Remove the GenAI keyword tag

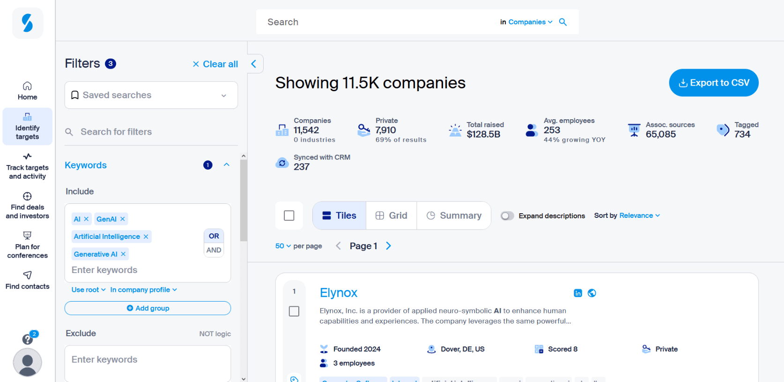tap(122, 219)
